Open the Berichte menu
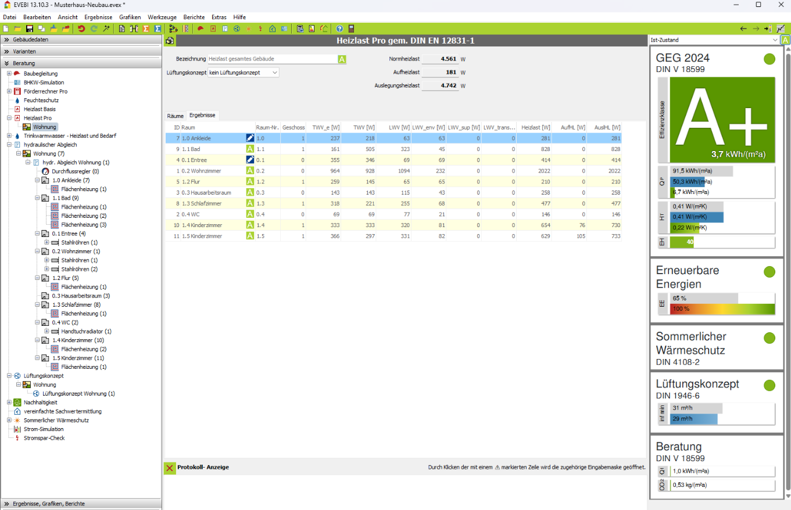The width and height of the screenshot is (791, 510). point(194,17)
